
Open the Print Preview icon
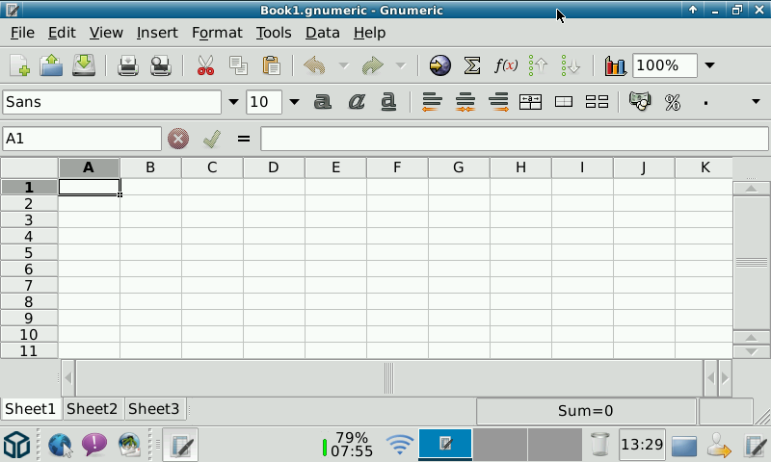(160, 65)
